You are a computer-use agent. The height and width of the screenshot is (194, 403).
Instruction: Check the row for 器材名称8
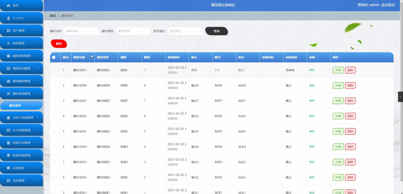coord(54,86)
